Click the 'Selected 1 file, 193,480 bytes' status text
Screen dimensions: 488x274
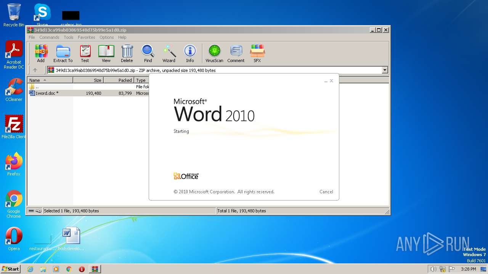pyautogui.click(x=71, y=211)
